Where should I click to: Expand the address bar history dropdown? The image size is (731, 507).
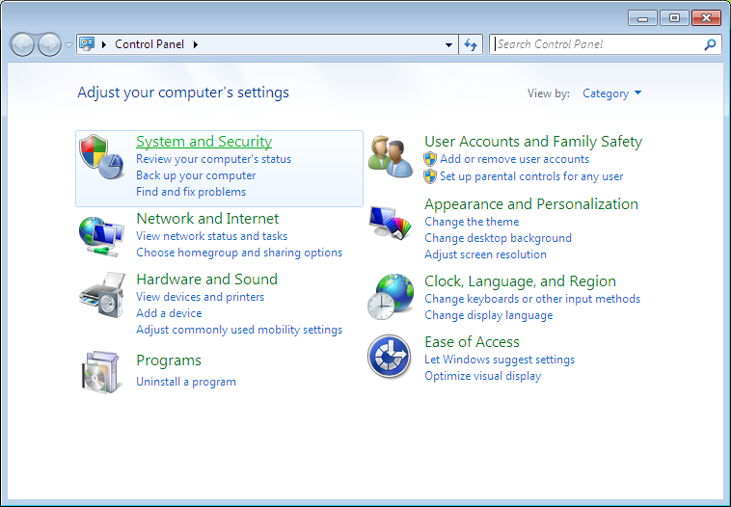448,44
